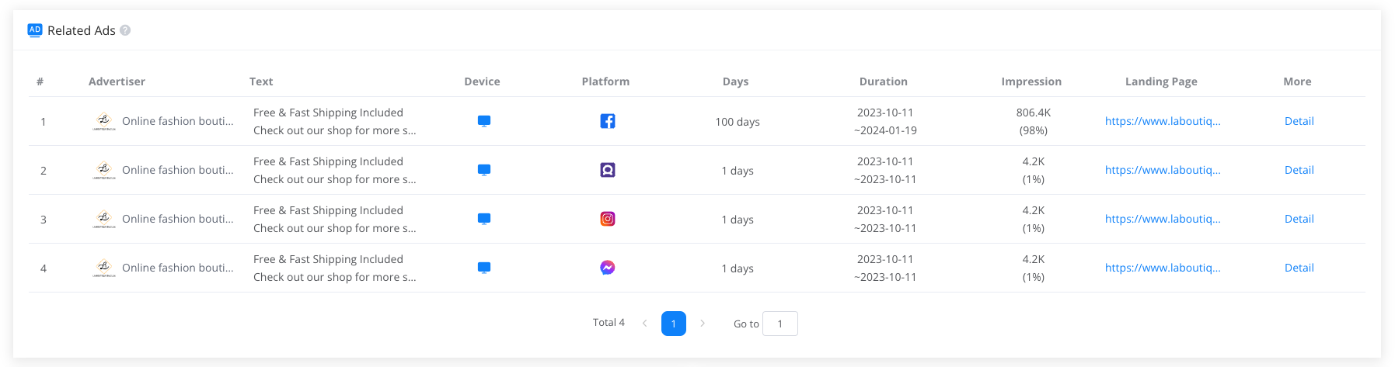Click the advertiser logo in row 1
This screenshot has width=1395, height=367.
[104, 121]
